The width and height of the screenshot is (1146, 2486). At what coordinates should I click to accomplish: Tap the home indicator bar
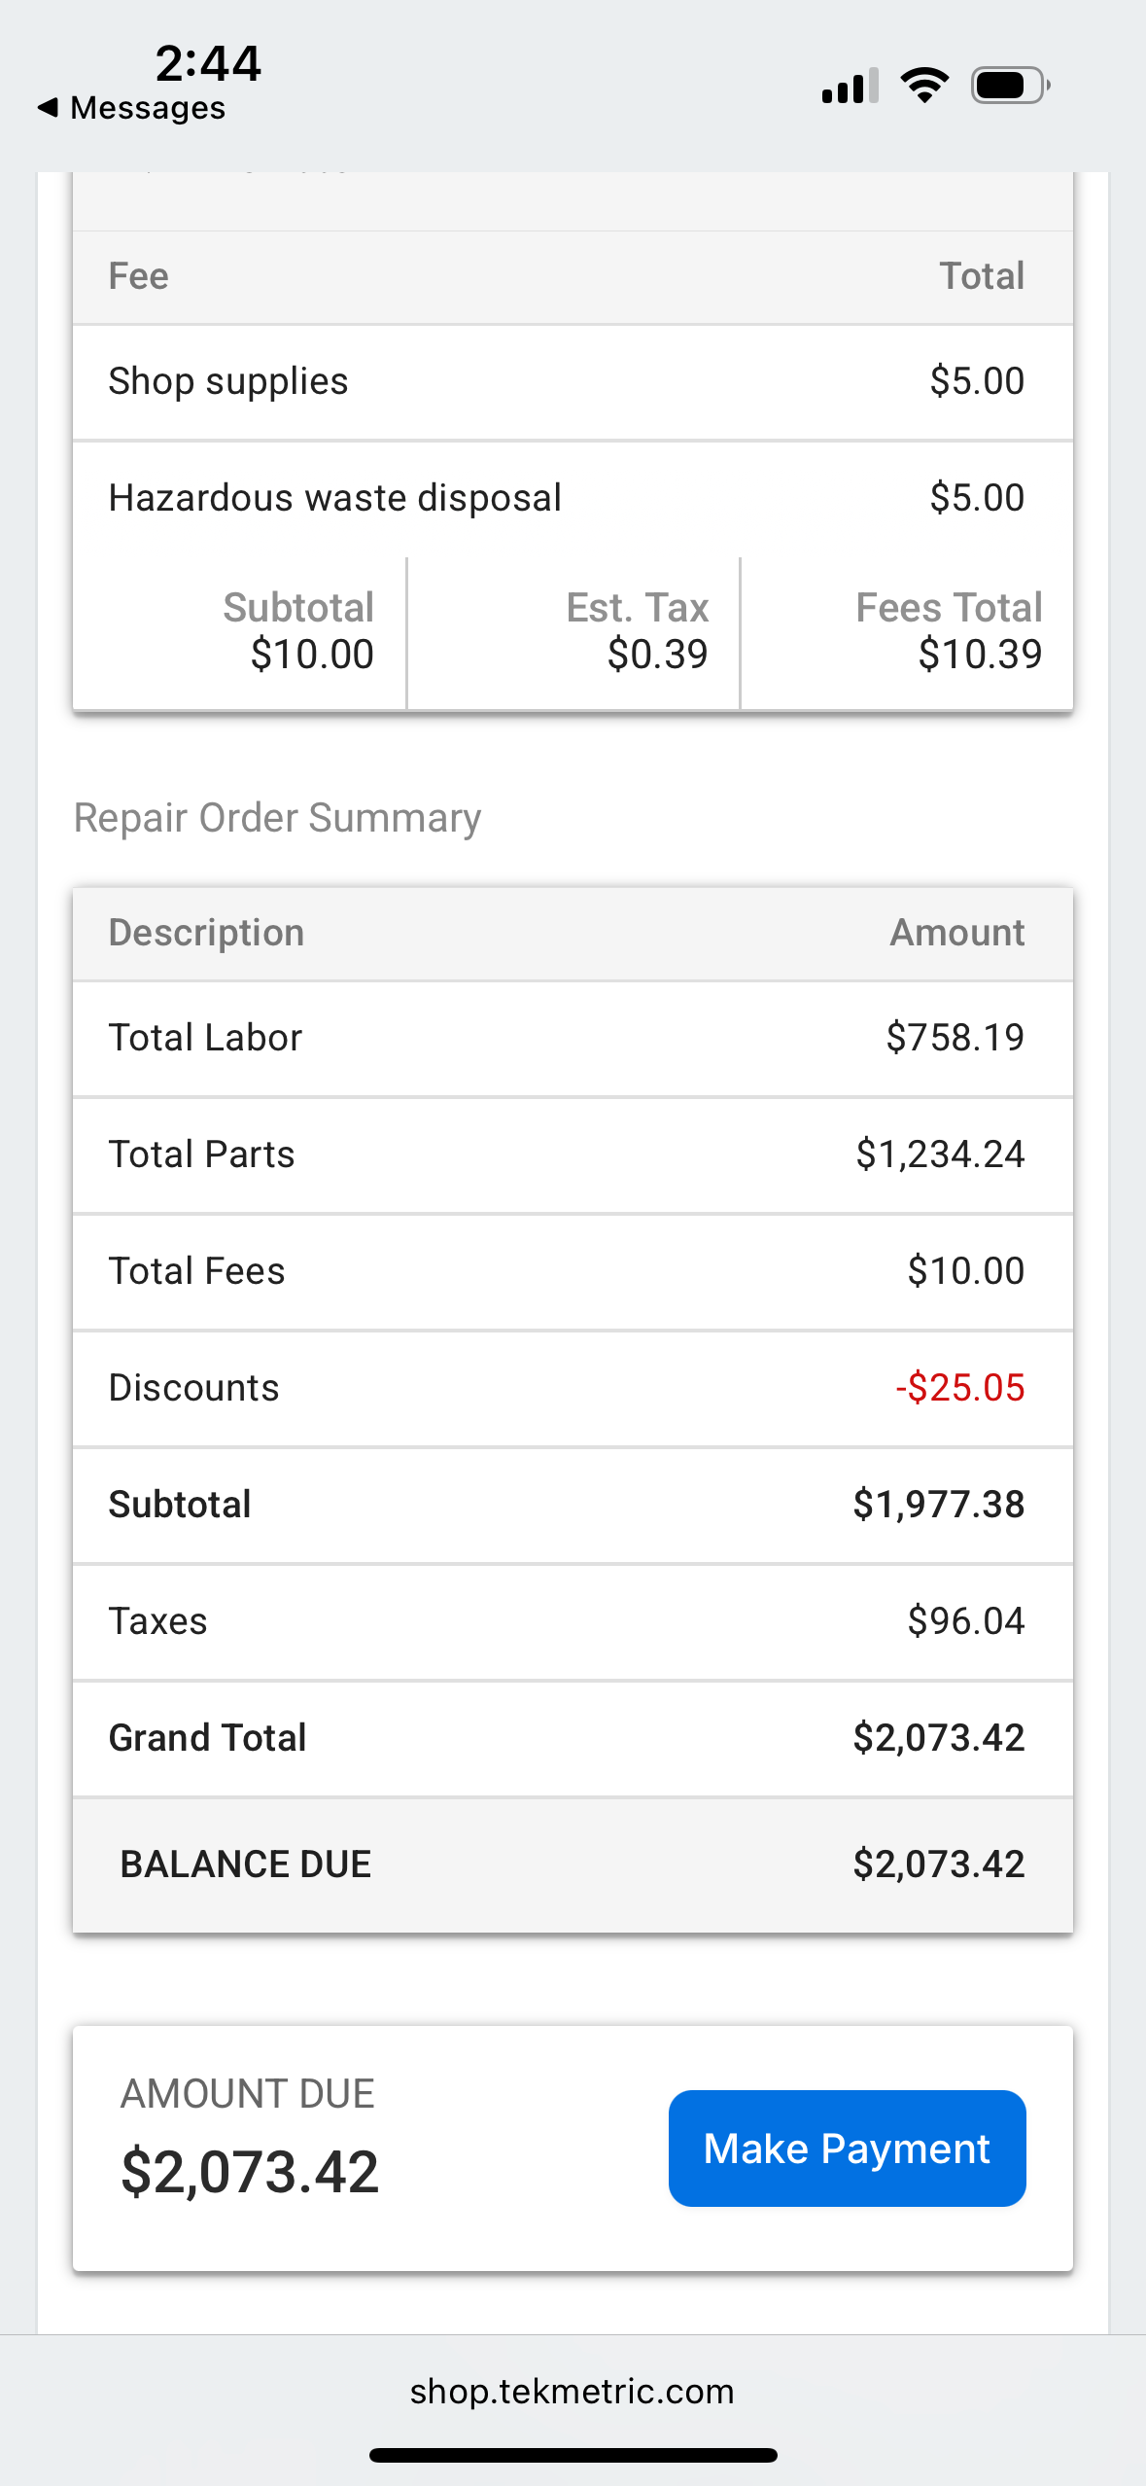coord(573,2455)
